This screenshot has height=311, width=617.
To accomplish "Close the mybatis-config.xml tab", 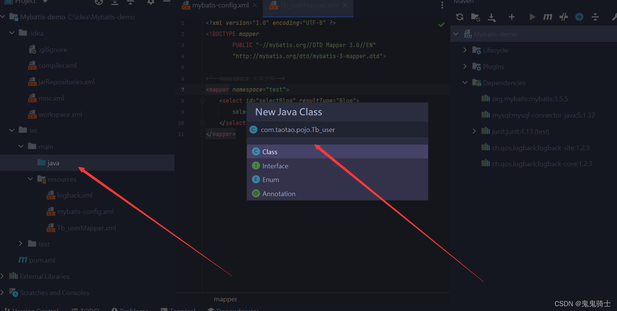I will coord(255,5).
